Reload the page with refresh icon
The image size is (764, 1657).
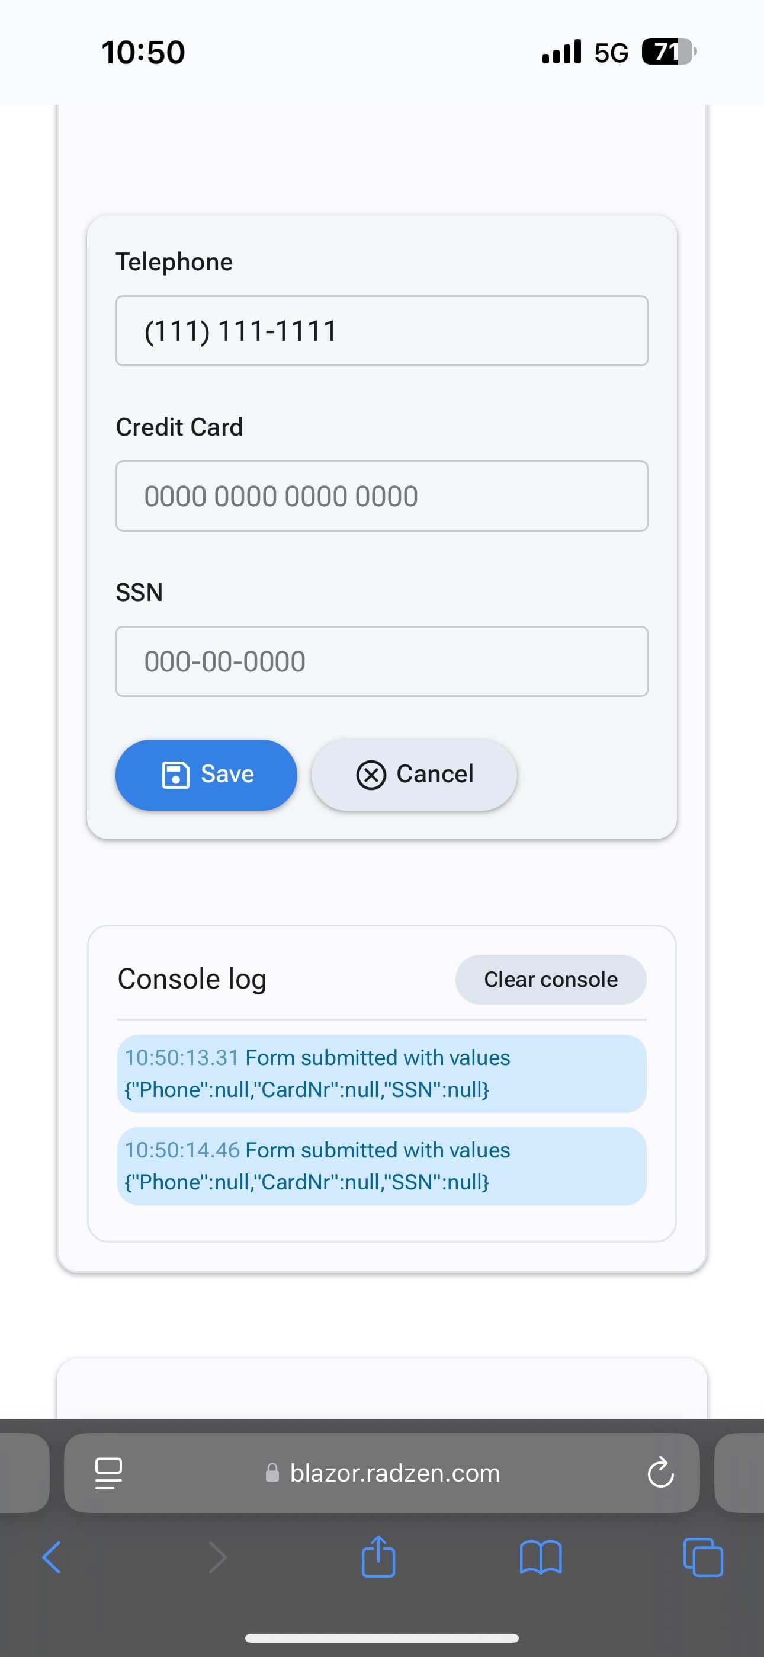tap(660, 1472)
